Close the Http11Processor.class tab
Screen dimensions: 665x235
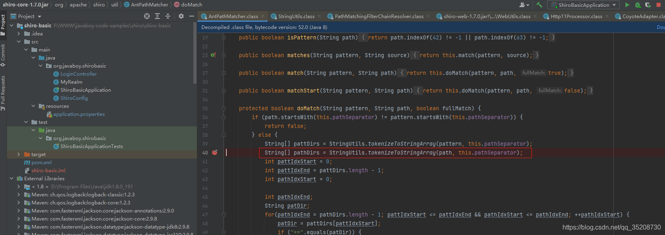point(607,16)
